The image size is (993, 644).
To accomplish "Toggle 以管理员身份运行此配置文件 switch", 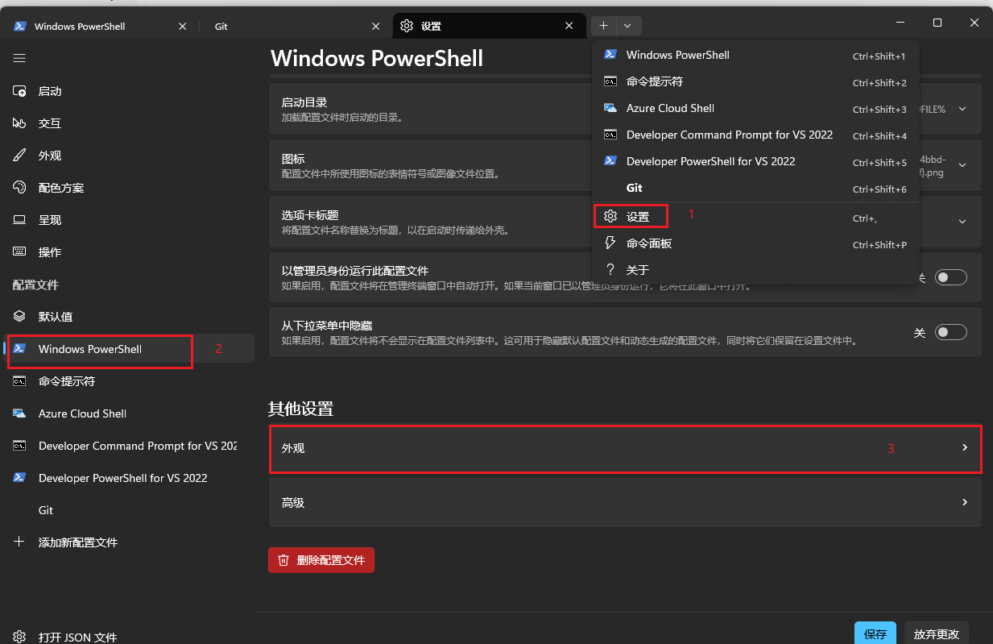I will [x=950, y=277].
